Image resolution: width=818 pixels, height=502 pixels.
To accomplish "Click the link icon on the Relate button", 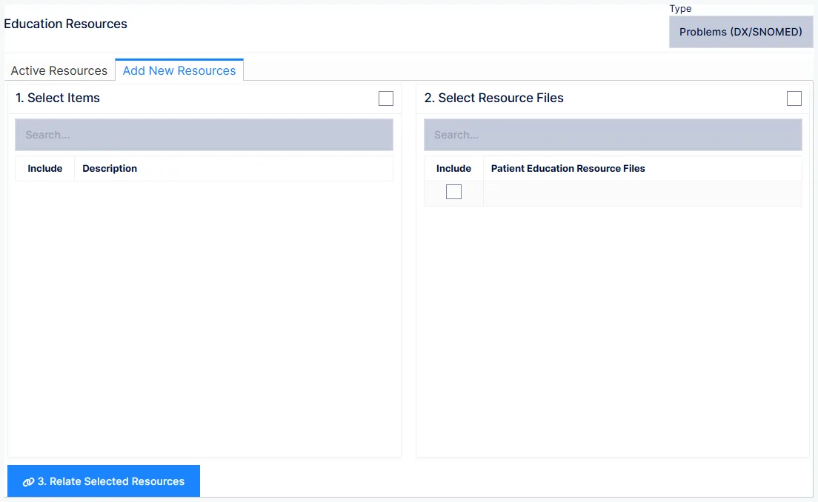I will (x=28, y=482).
